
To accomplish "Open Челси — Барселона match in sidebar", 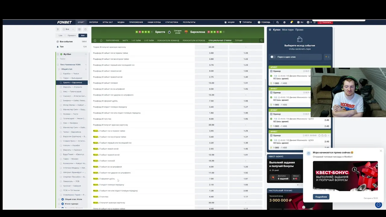I will 72,132.
